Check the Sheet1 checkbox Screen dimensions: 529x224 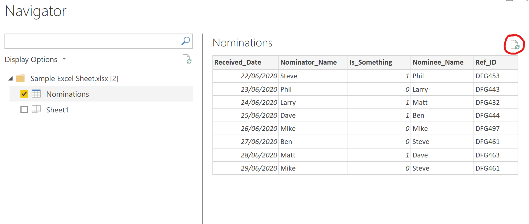24,109
